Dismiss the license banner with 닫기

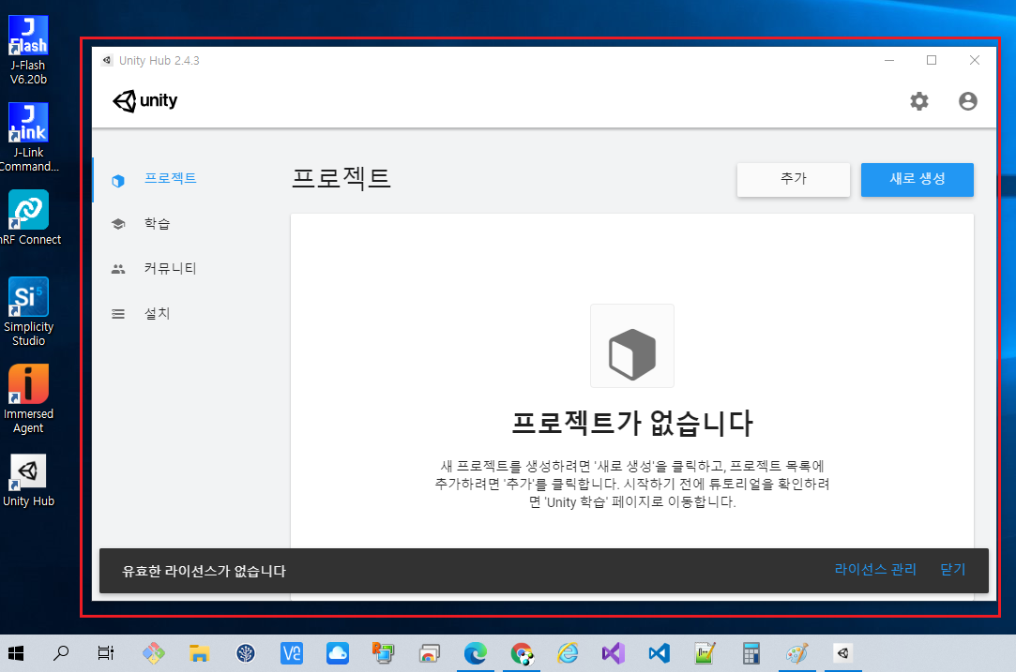pyautogui.click(x=952, y=570)
